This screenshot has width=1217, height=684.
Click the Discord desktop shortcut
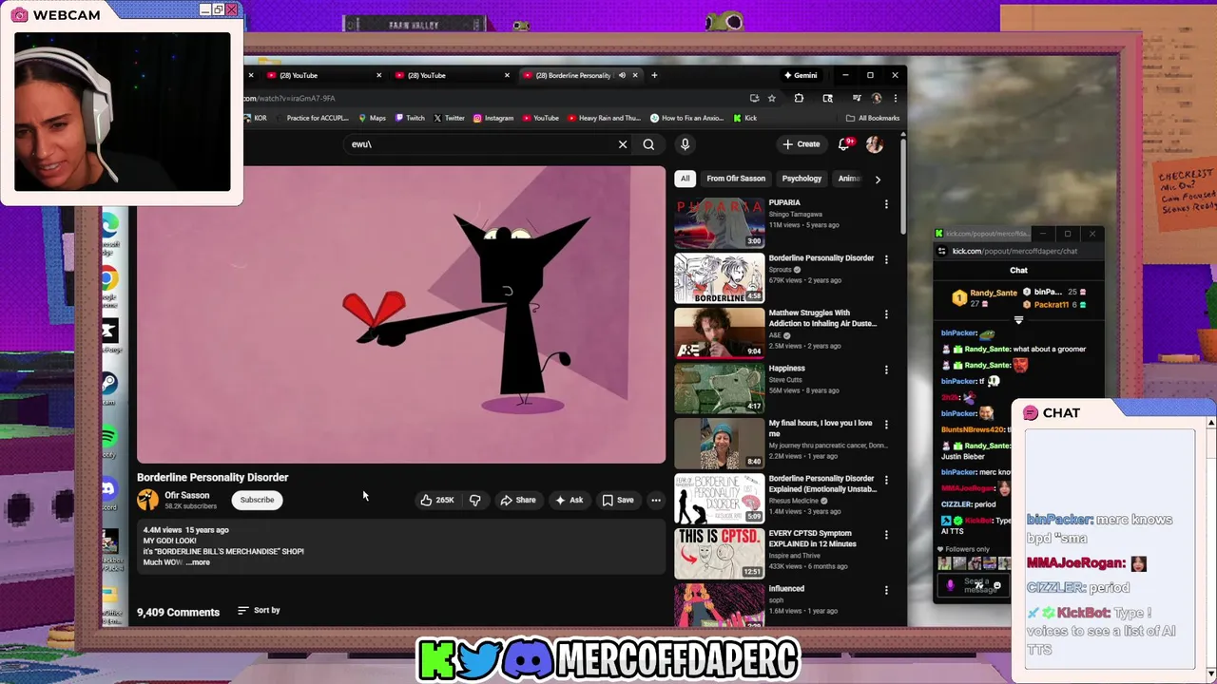pos(108,488)
